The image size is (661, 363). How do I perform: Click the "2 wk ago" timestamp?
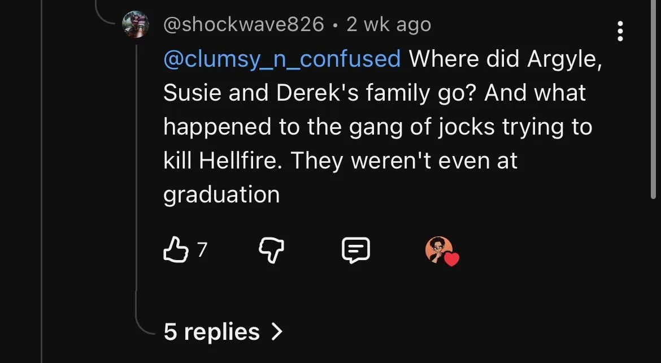coord(389,24)
